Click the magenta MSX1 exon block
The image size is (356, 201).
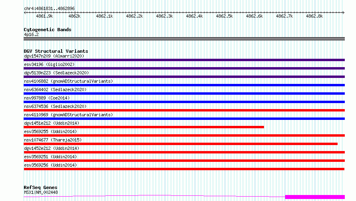pyautogui.click(x=315, y=197)
